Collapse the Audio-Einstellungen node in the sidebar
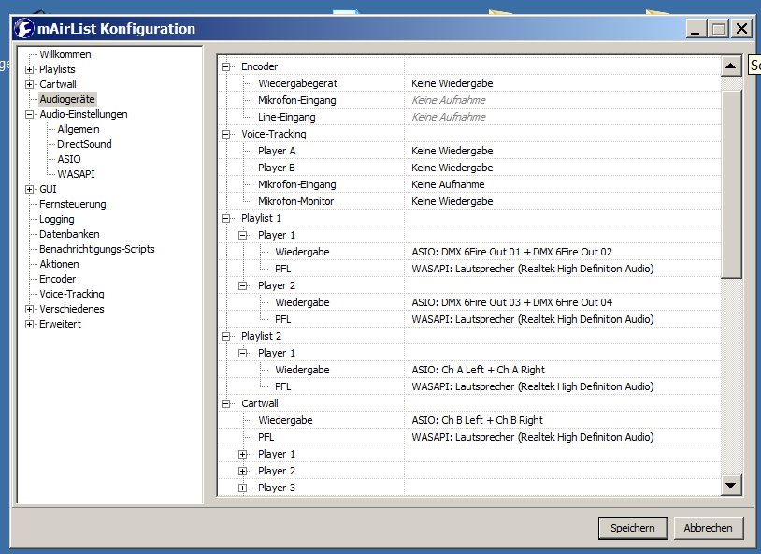This screenshot has width=761, height=554. (30, 115)
